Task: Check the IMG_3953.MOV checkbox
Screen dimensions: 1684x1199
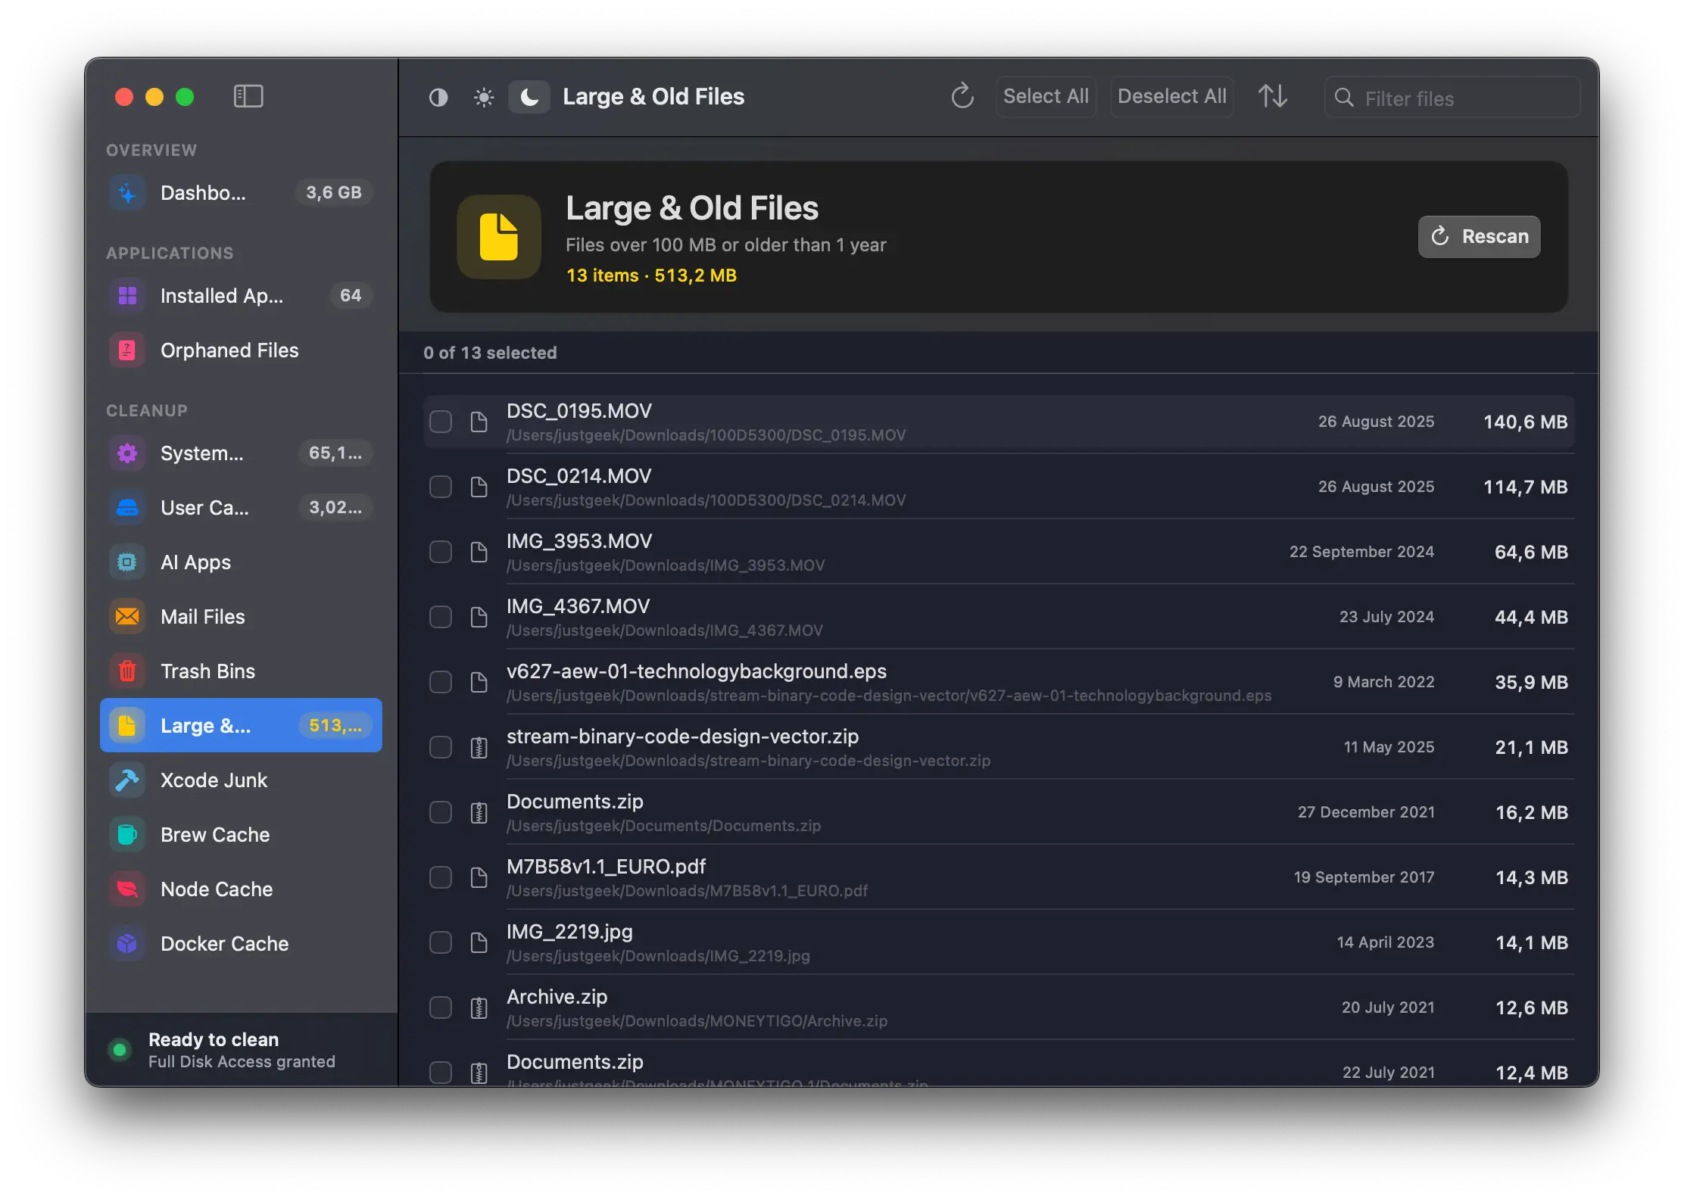Action: pyautogui.click(x=441, y=552)
